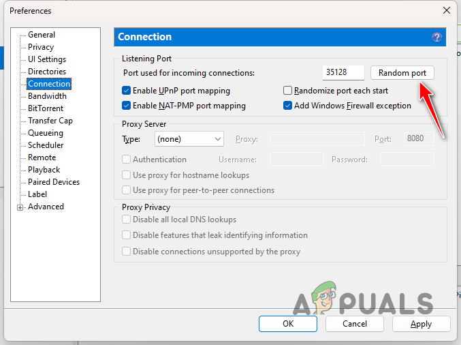Check Disable all local DNS lookups
This screenshot has width=461, height=345.
pos(126,220)
